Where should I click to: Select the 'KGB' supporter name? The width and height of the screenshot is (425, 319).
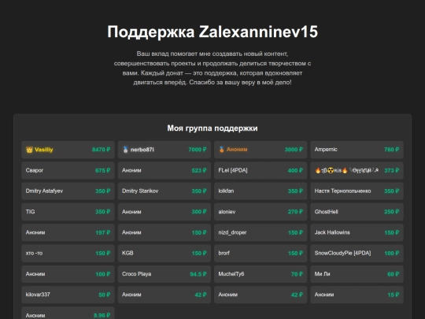point(128,253)
